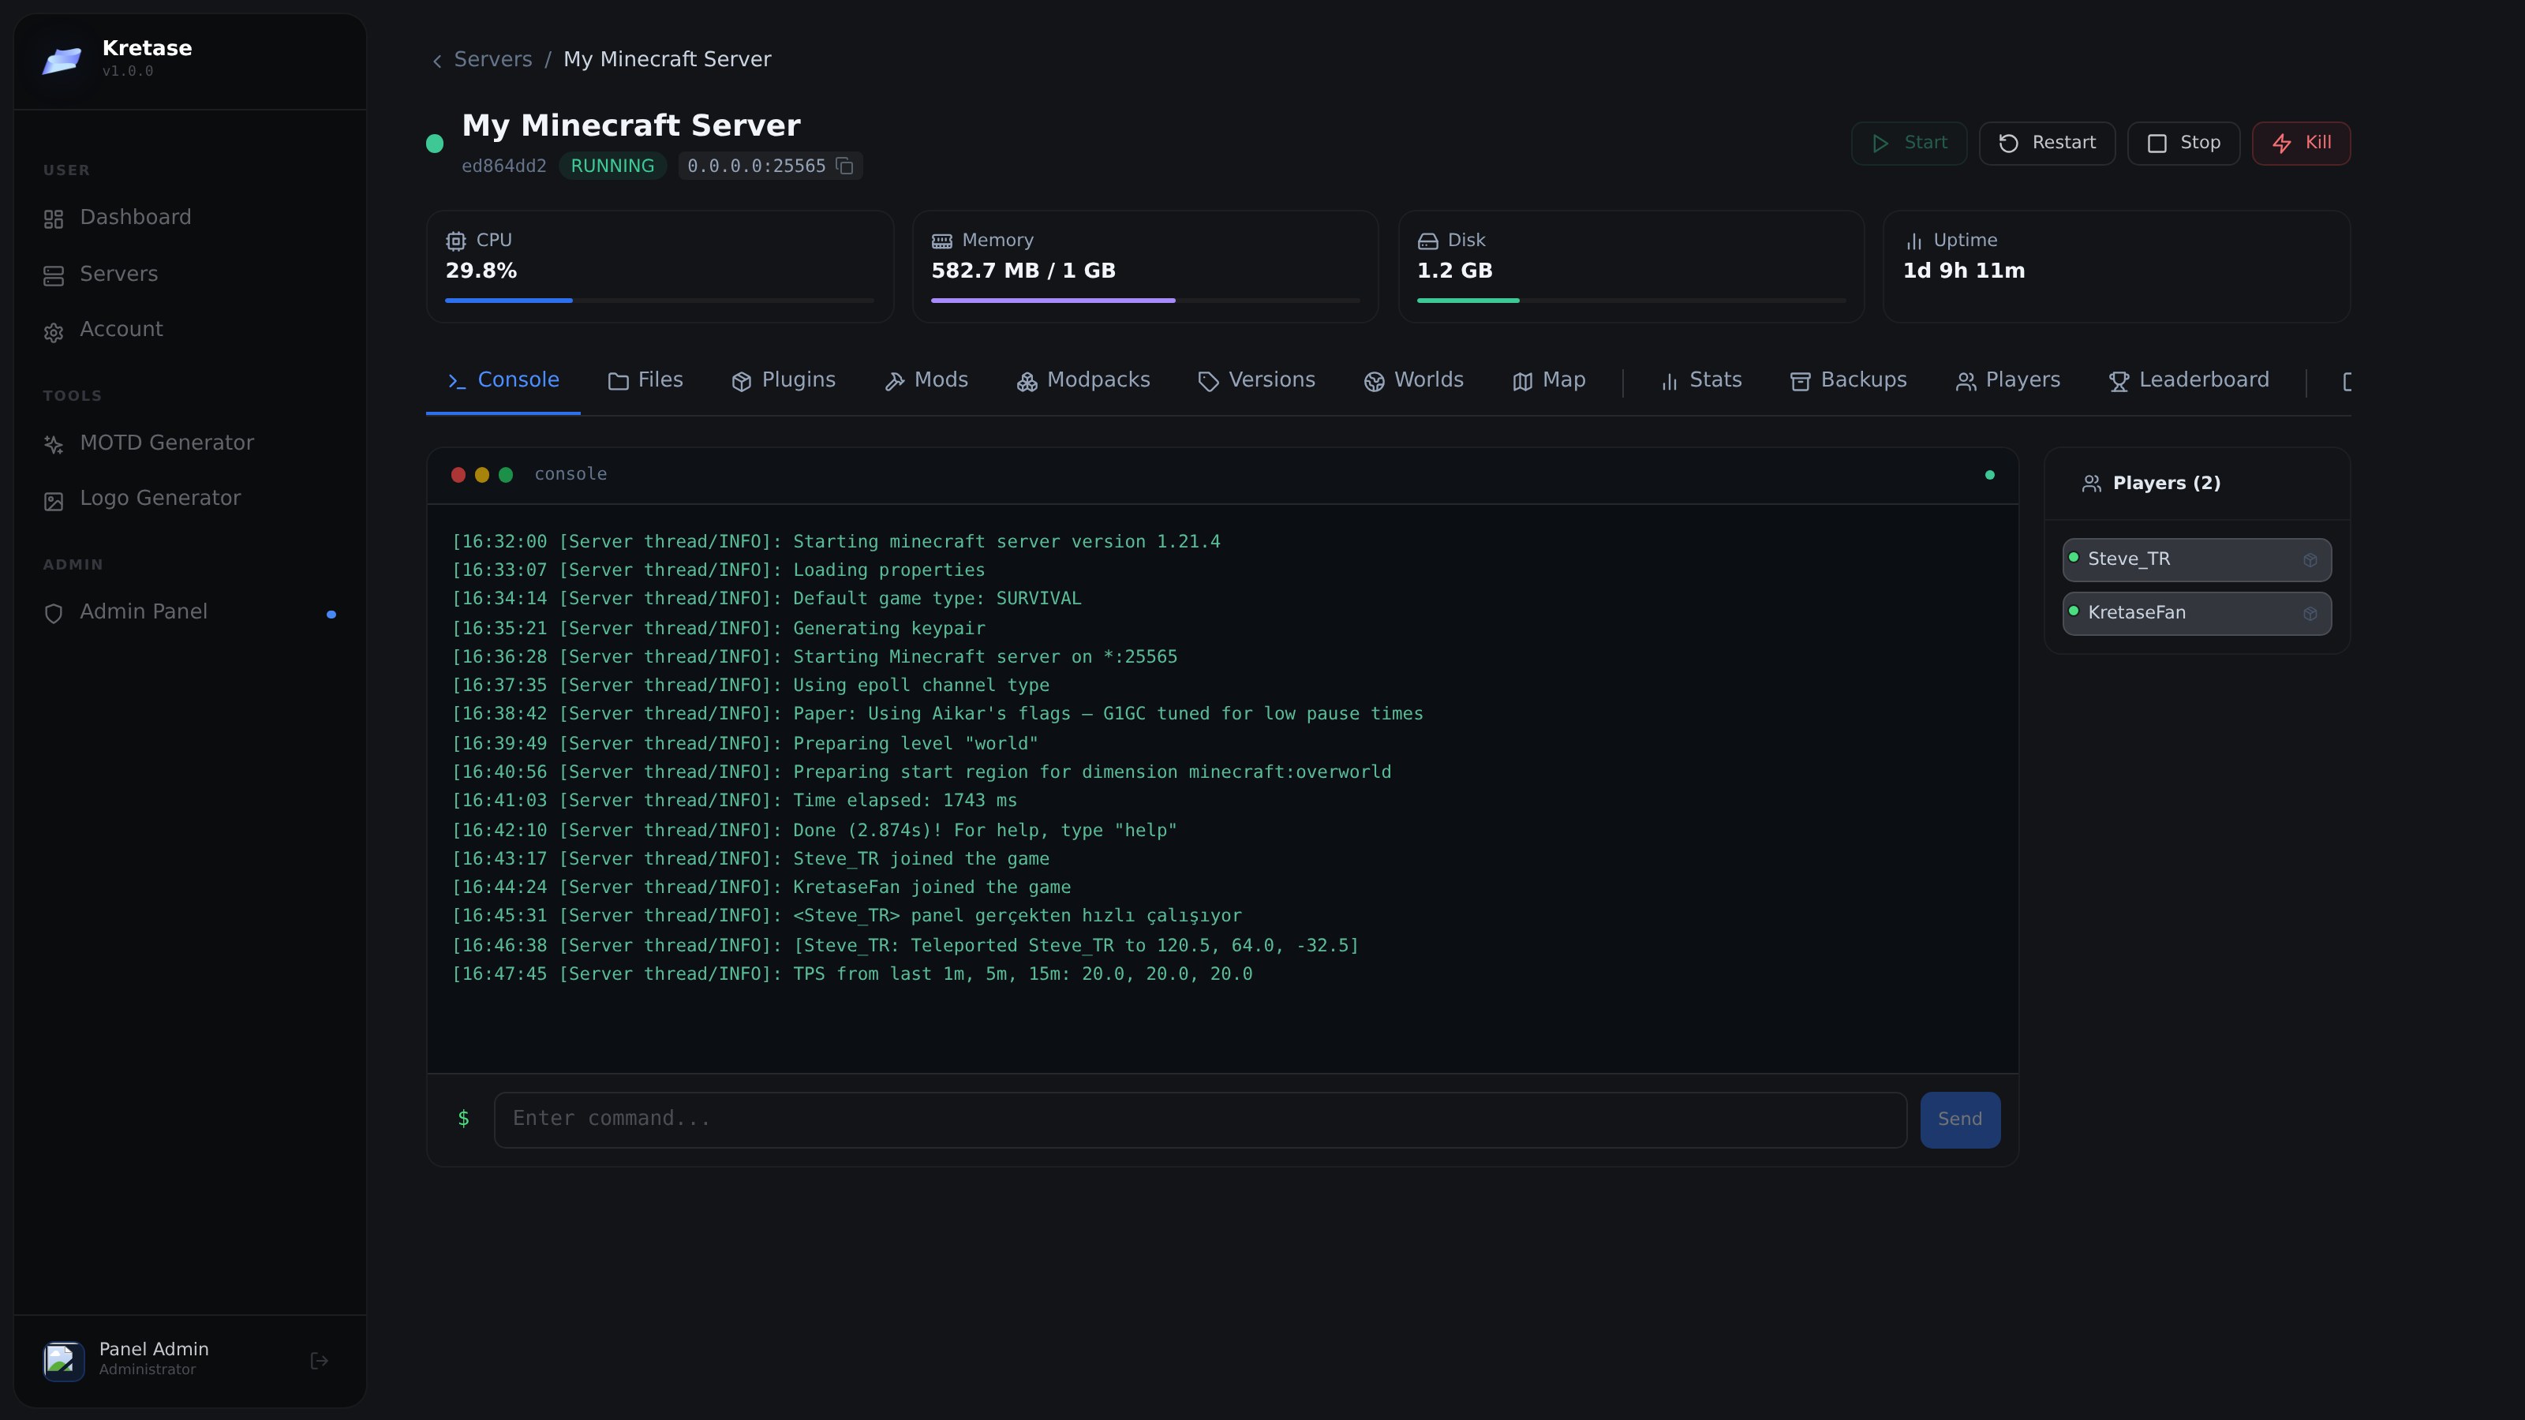The image size is (2525, 1420).
Task: Click the Players (2) panel icon
Action: click(2092, 484)
